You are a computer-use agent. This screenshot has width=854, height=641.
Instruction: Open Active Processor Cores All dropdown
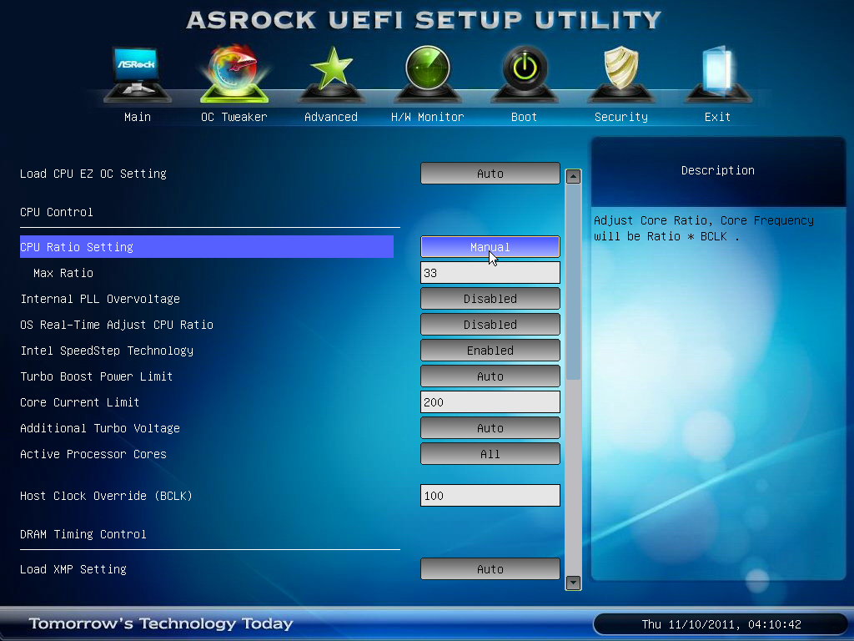[x=490, y=454]
